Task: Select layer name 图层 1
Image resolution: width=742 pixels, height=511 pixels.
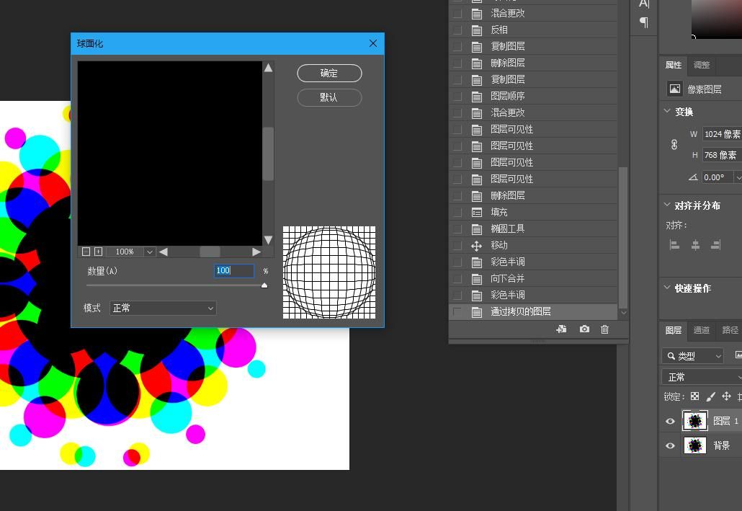Action: tap(725, 421)
